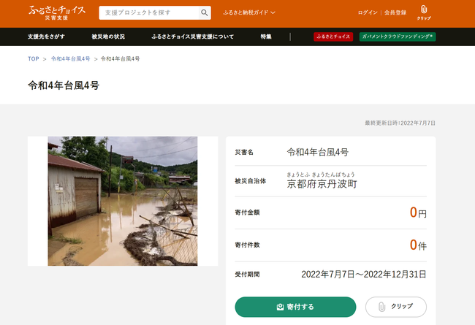Go to TOP breadcrumb link
The width and height of the screenshot is (475, 325).
[x=34, y=58]
